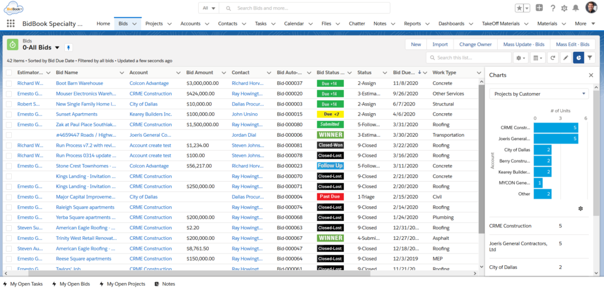Viewport: 604px width, 290px height.
Task: Open the All search scope dropdown
Action: point(209,8)
